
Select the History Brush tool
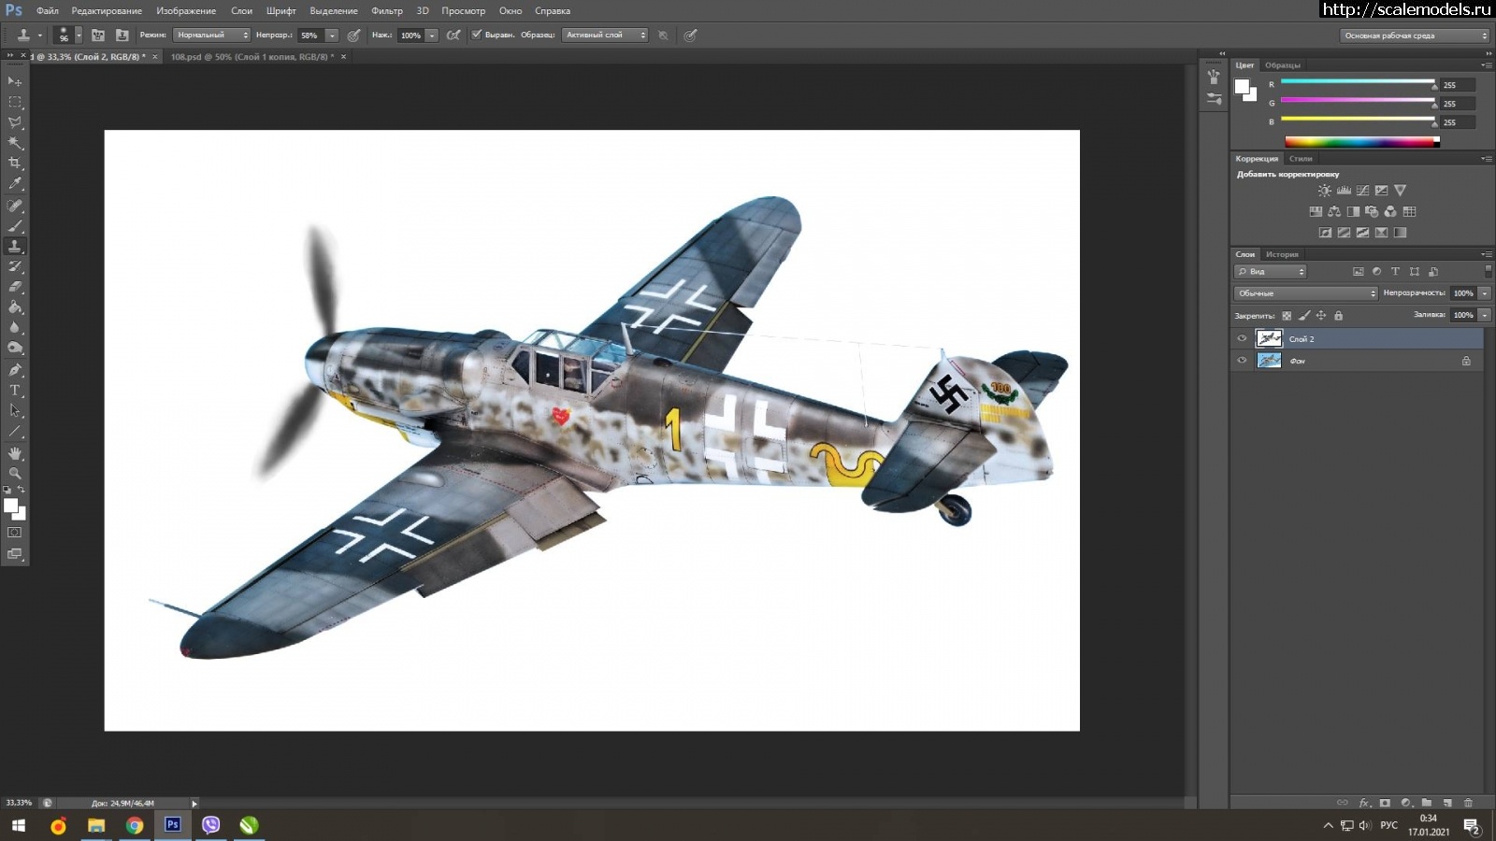[15, 267]
